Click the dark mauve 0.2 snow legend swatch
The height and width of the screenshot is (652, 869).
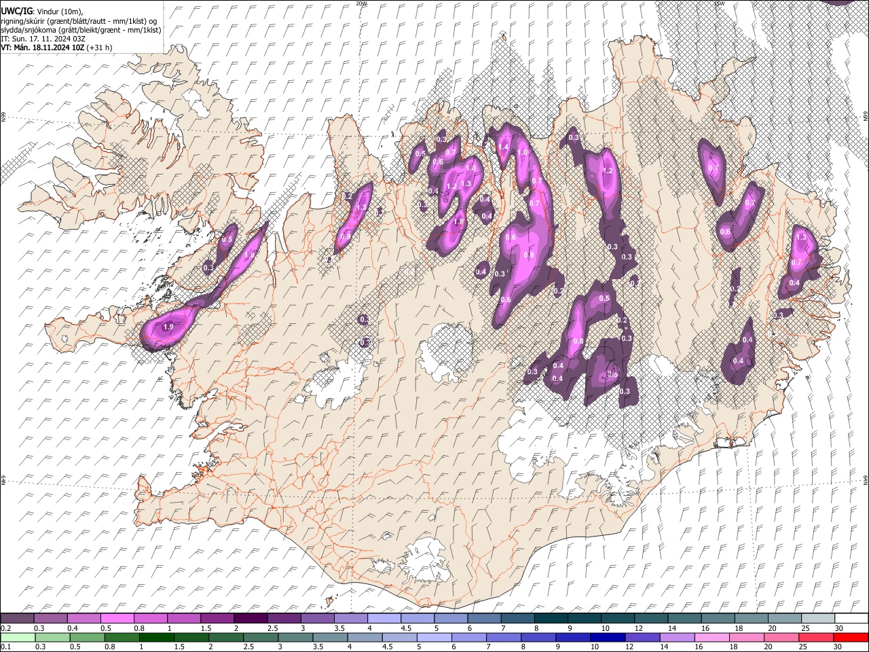(x=17, y=619)
